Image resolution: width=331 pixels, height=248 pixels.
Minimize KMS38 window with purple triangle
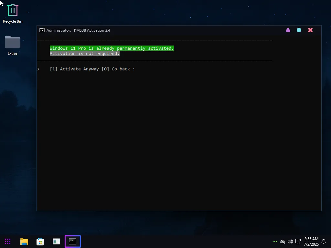coord(288,30)
